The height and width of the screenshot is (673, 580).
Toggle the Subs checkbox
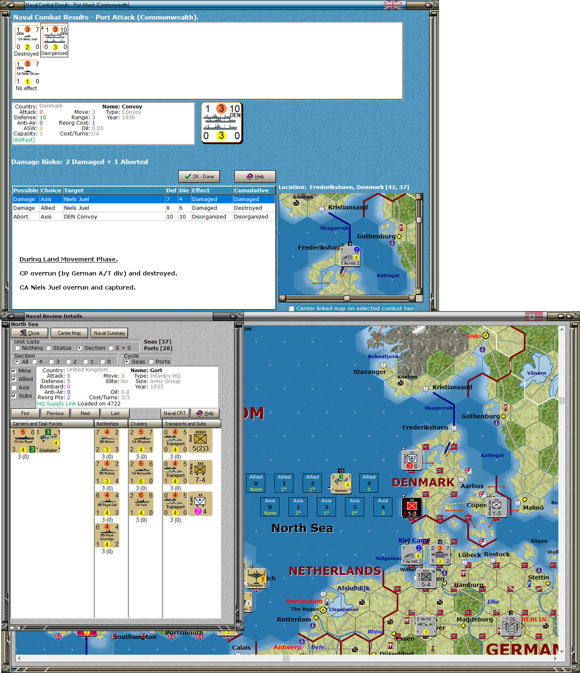click(14, 395)
